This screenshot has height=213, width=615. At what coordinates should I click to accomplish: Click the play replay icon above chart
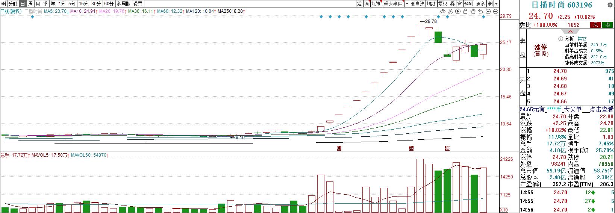pos(458,12)
